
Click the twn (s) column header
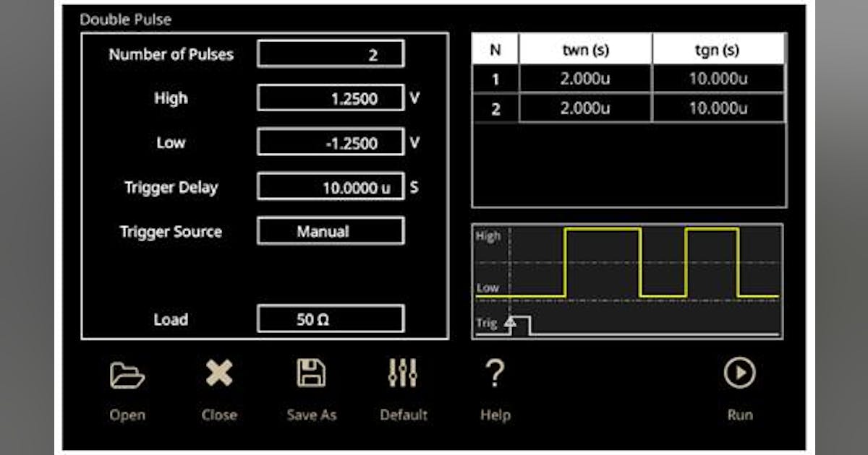pyautogui.click(x=586, y=49)
